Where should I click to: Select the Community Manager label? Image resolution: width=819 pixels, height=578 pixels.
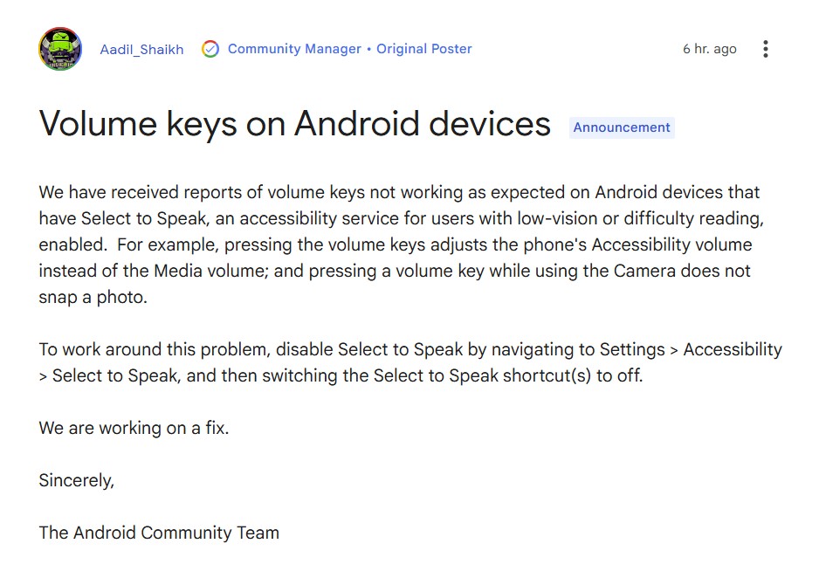[x=294, y=49]
